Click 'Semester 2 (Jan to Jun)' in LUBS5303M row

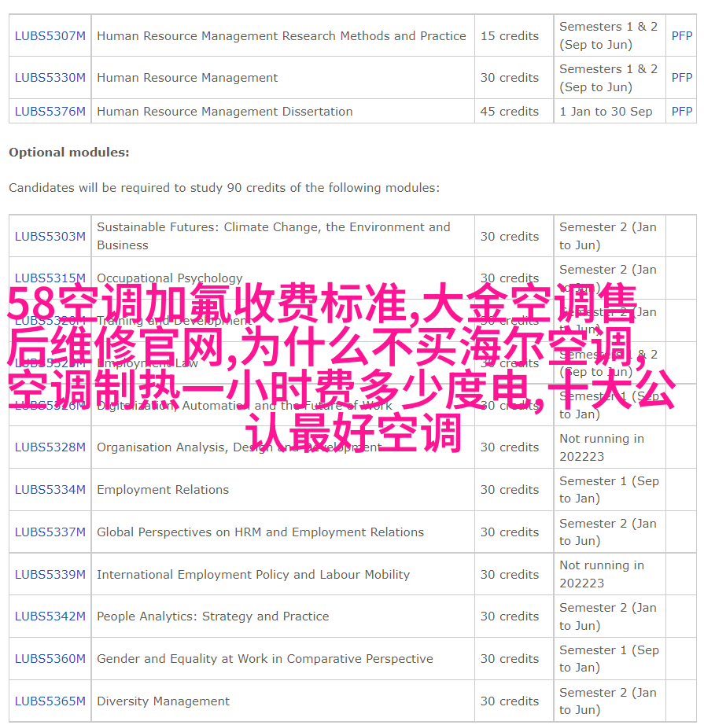[608, 236]
